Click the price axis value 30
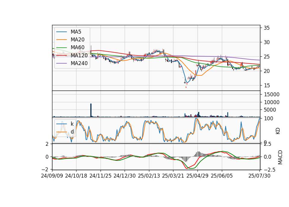The width and height of the screenshot is (289, 207). [x=266, y=42]
